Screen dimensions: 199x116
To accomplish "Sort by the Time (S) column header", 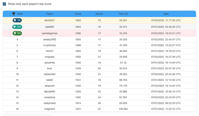I will (x=123, y=14).
